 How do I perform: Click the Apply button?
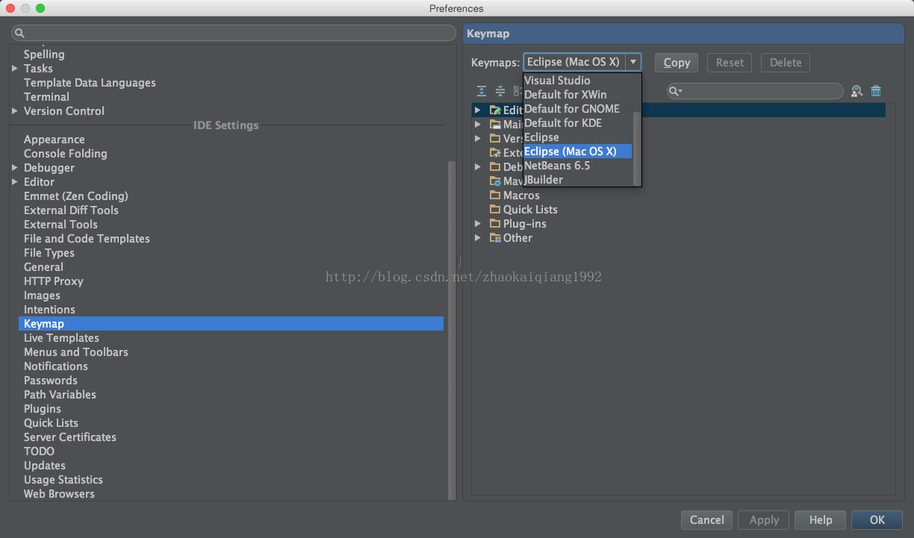(x=764, y=520)
